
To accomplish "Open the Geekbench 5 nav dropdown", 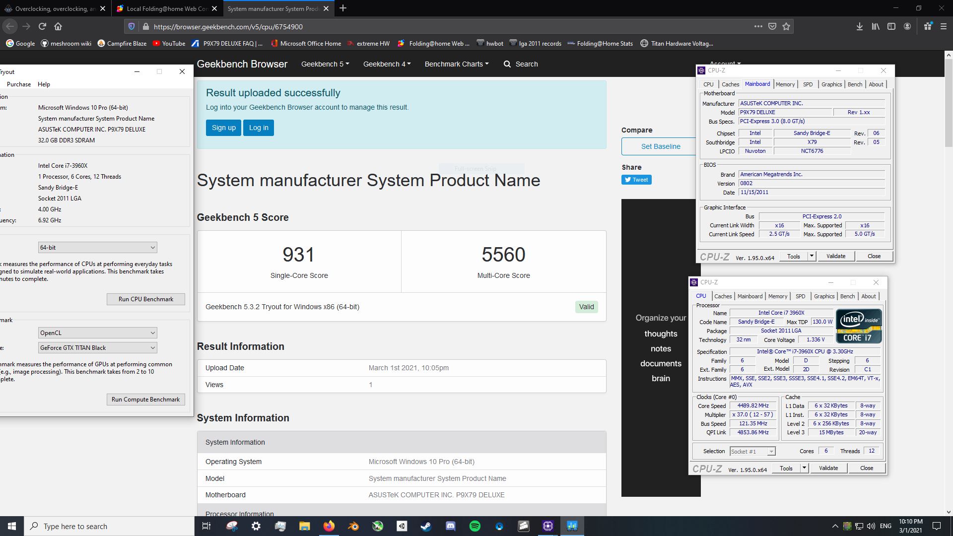I will [x=325, y=64].
